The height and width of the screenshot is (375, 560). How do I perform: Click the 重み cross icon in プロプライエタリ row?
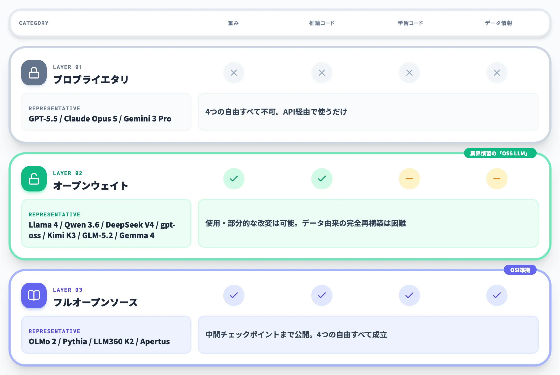(234, 73)
